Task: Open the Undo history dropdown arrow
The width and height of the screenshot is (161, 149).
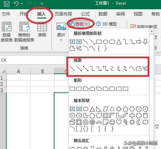Action: 22,4
